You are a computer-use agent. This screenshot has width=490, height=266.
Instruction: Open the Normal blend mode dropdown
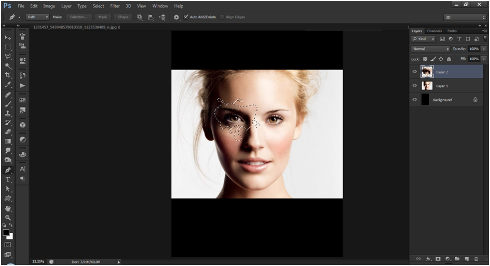430,49
